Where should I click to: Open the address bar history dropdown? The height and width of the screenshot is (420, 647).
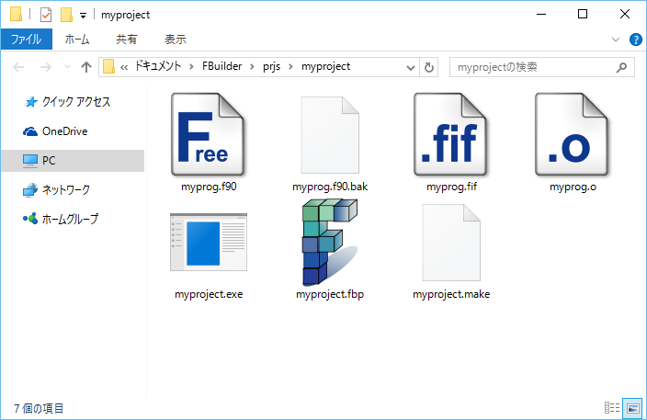tap(409, 67)
